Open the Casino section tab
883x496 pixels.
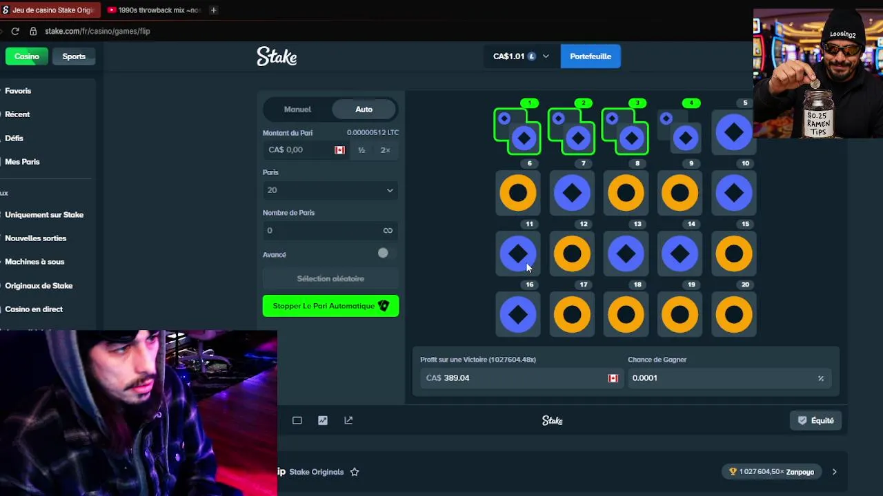point(27,56)
